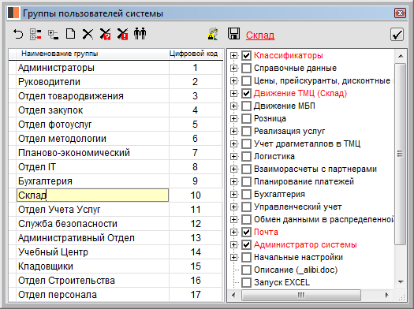The height and width of the screenshot is (309, 414).
Task: Click the Описание (_alibi.doc) tree item
Action: tap(296, 270)
